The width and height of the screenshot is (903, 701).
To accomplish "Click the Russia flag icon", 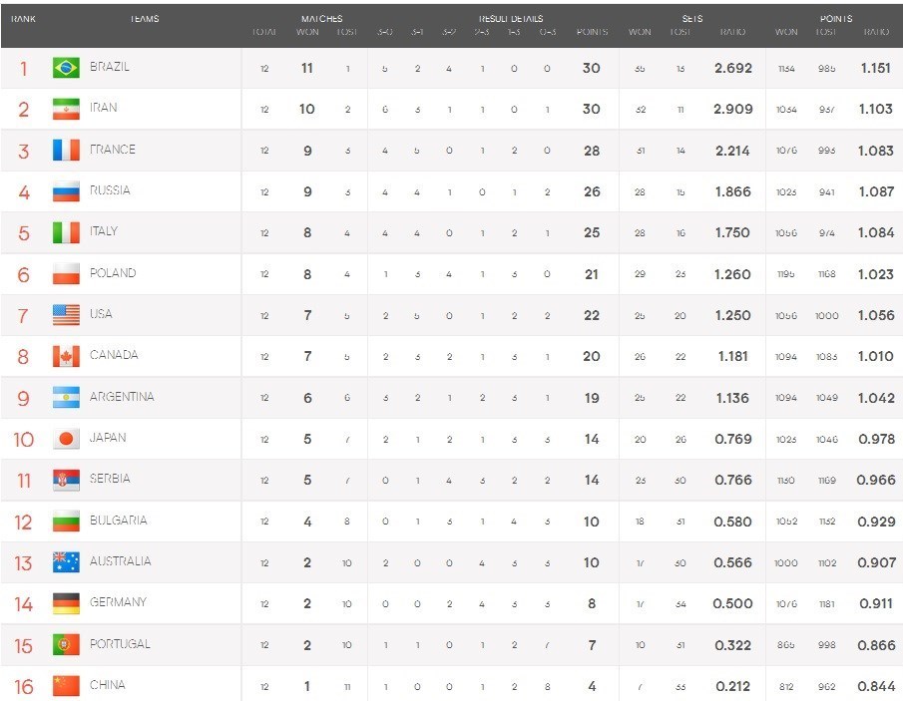I will coord(66,191).
